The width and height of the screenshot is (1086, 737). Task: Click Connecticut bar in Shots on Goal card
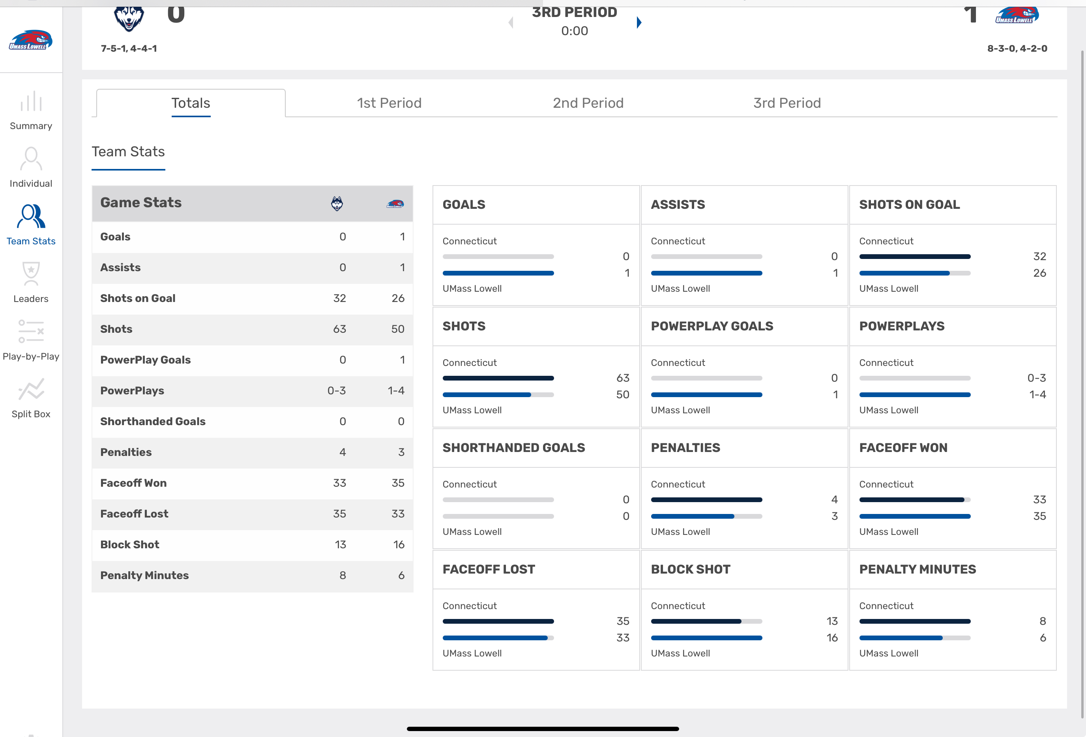click(915, 257)
